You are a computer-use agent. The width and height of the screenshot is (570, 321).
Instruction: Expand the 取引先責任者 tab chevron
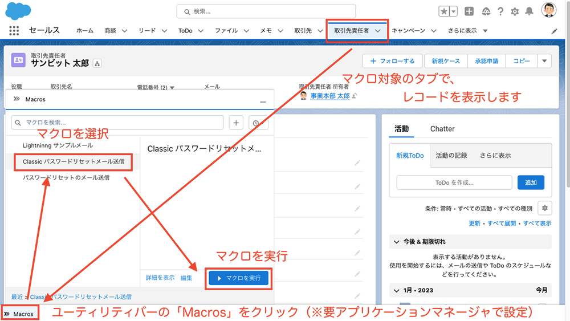(x=378, y=31)
